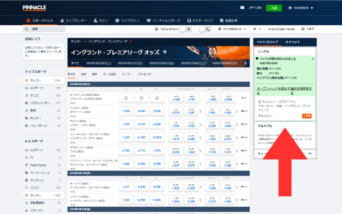The height and width of the screenshot is (214, 342).
Task: Click the cricket icon in sidebar
Action: coord(27,180)
